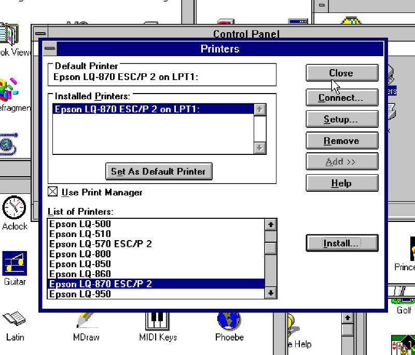Open the Golf program icon
The height and width of the screenshot is (355, 415).
pyautogui.click(x=404, y=301)
